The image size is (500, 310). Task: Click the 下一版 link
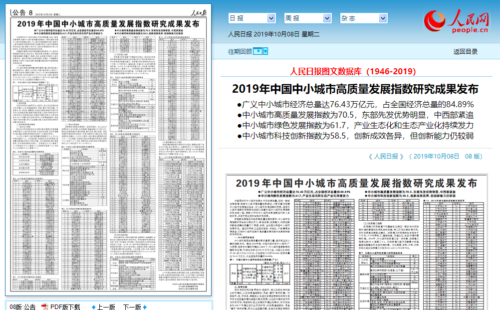132,307
